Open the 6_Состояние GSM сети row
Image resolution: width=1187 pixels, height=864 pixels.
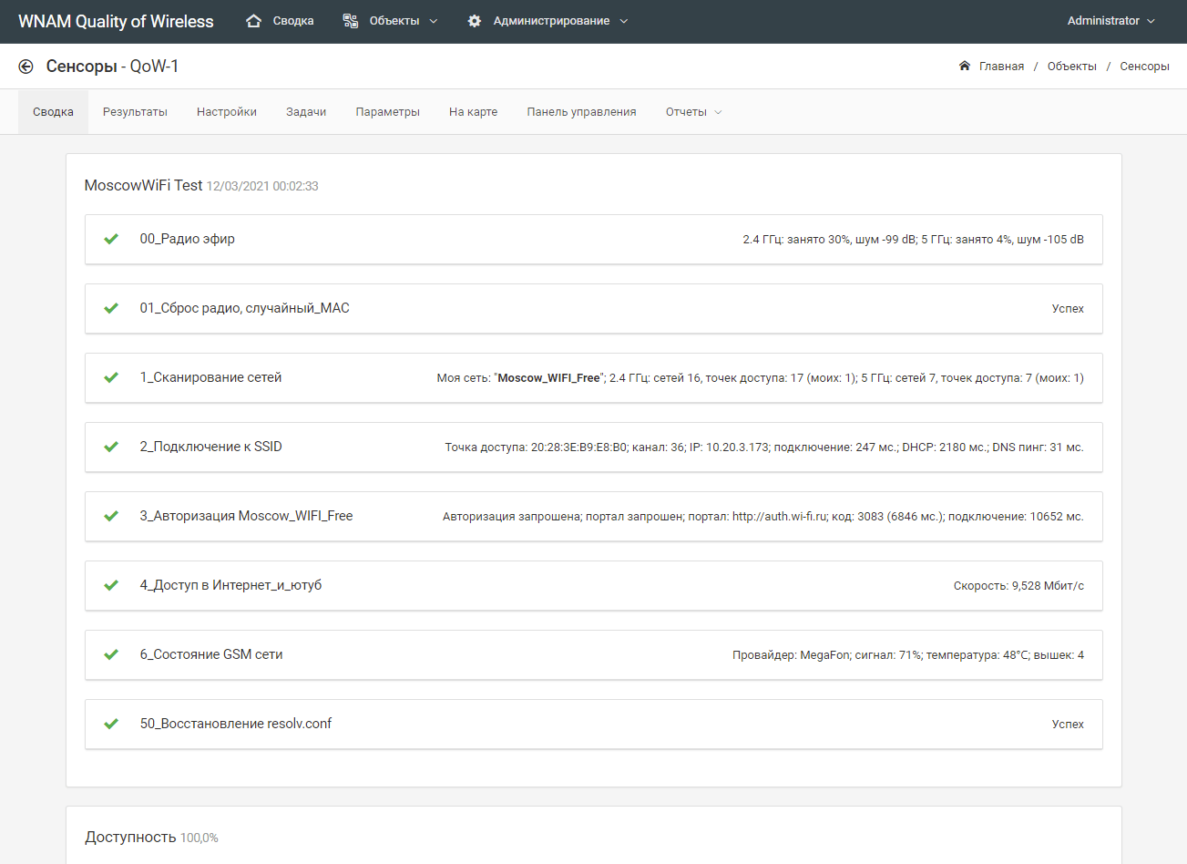click(x=594, y=655)
